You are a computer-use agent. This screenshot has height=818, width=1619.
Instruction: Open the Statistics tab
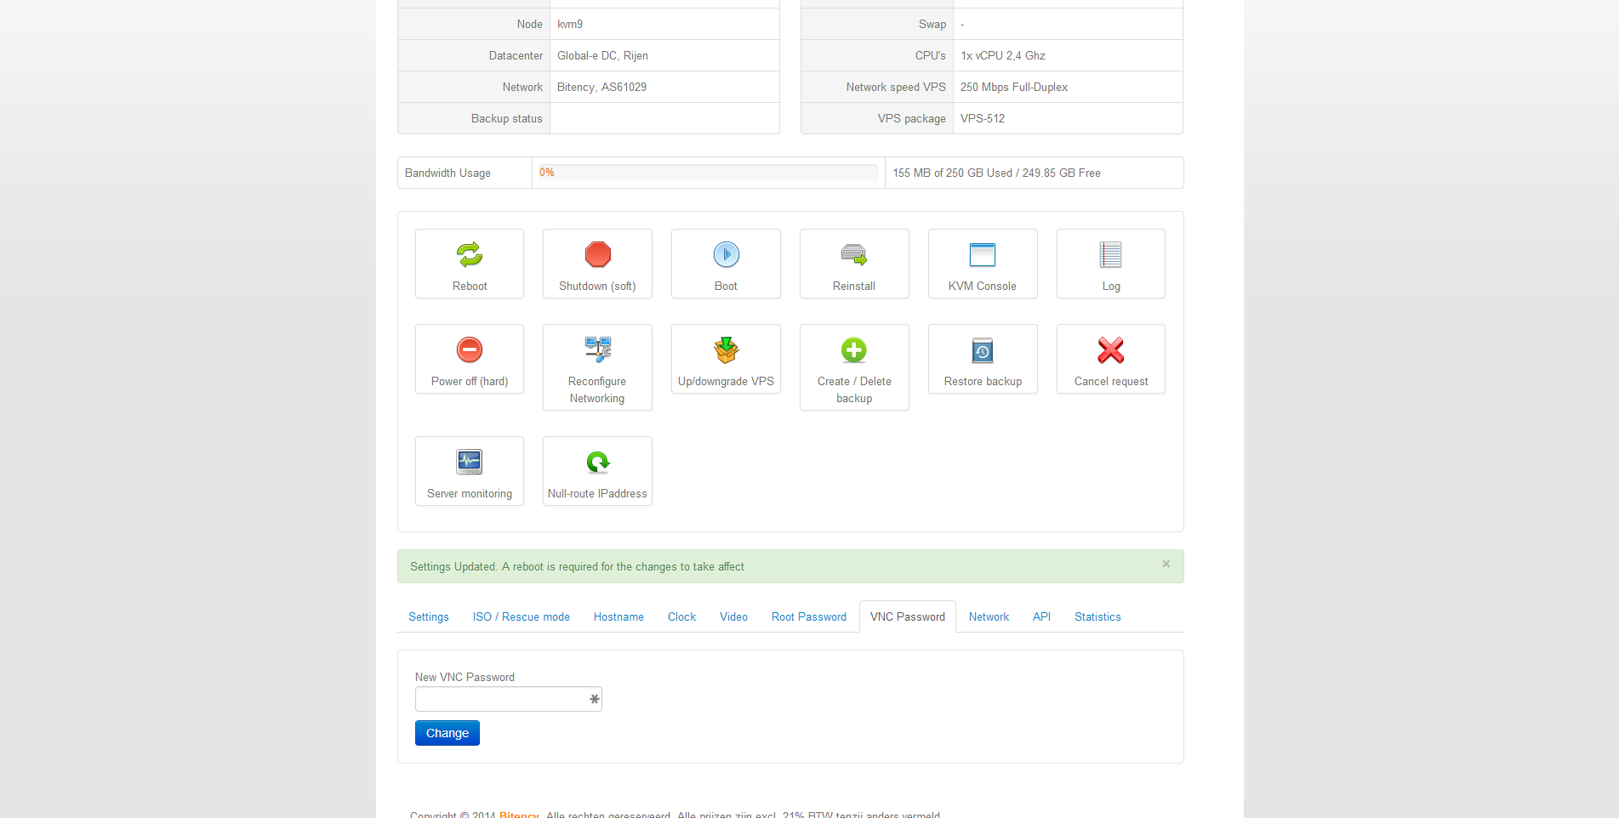1097,616
